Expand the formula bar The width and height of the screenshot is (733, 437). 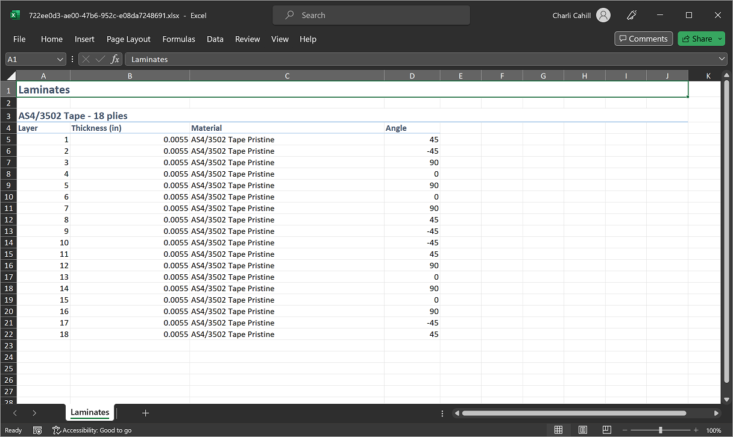tap(722, 59)
